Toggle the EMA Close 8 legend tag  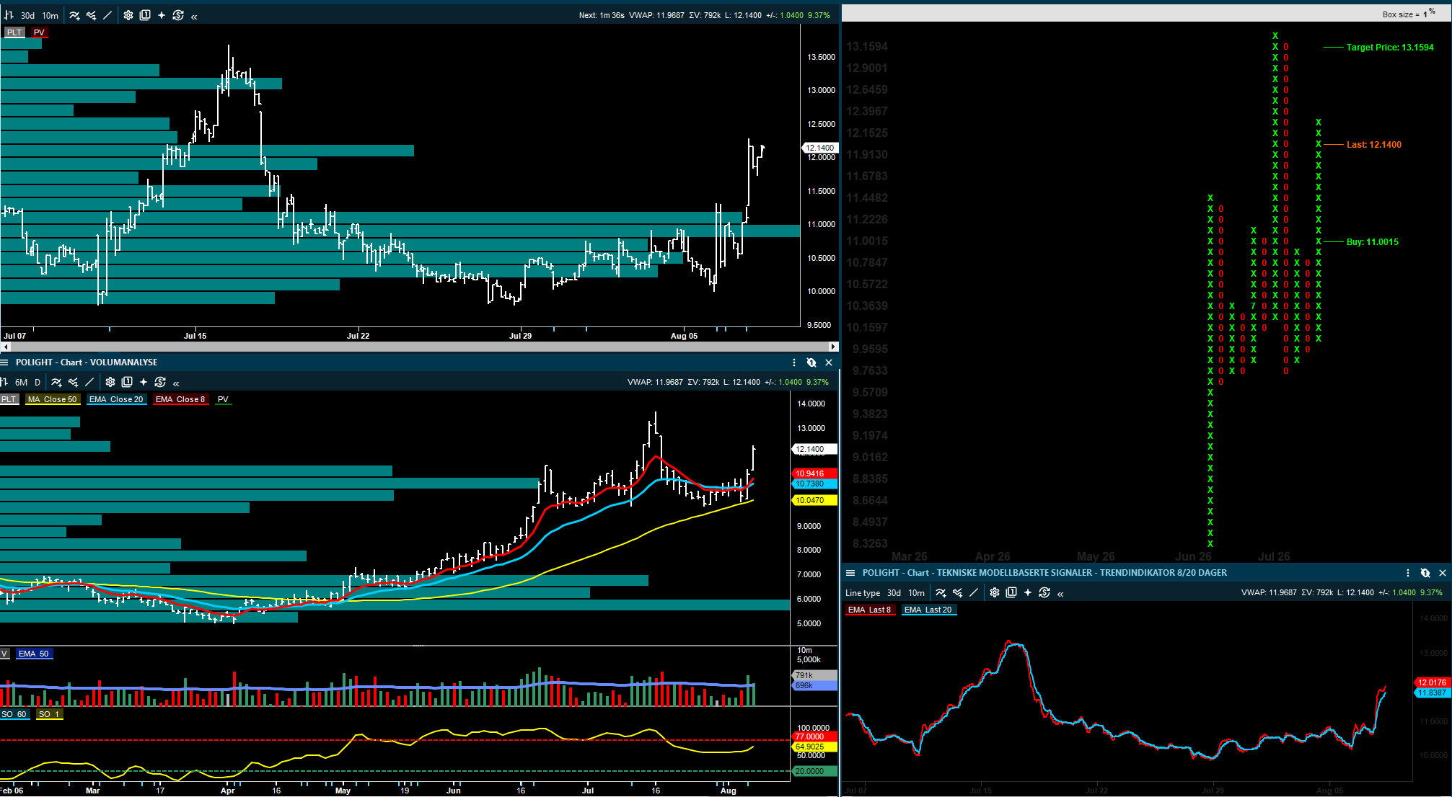pos(180,399)
